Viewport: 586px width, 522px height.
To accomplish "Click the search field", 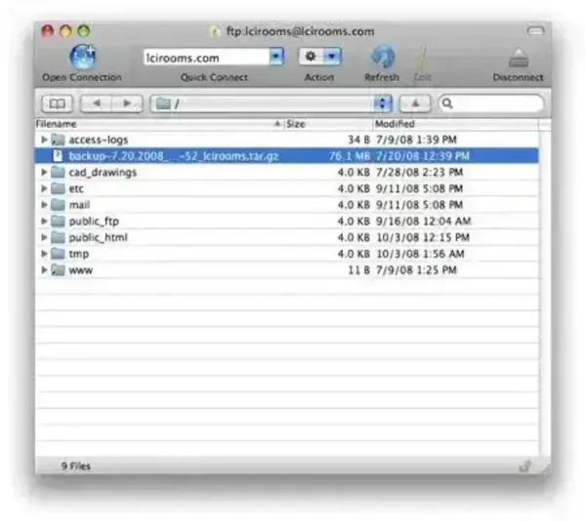I will (x=491, y=103).
